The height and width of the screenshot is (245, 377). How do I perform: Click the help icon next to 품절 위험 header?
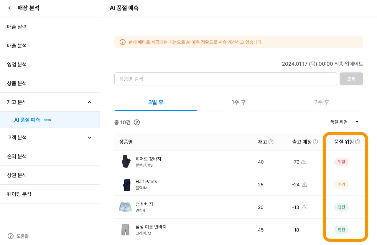point(358,142)
